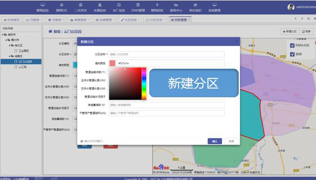Switch to the 月报表 tab

tap(56, 20)
